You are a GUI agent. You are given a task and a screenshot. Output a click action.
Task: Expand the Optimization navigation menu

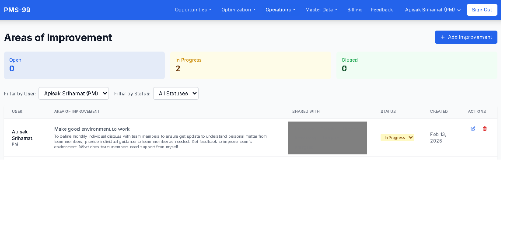point(238,10)
